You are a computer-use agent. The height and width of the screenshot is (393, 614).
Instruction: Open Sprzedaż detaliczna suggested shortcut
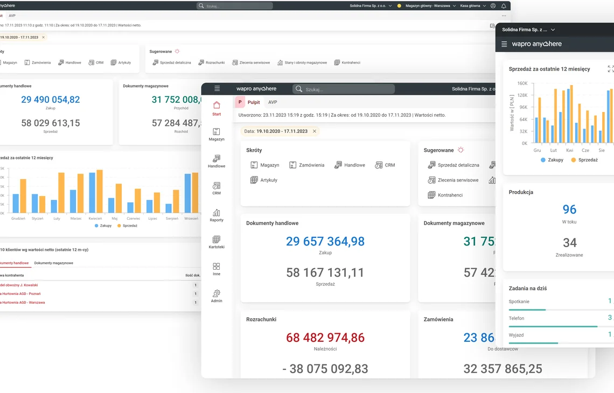coord(453,165)
